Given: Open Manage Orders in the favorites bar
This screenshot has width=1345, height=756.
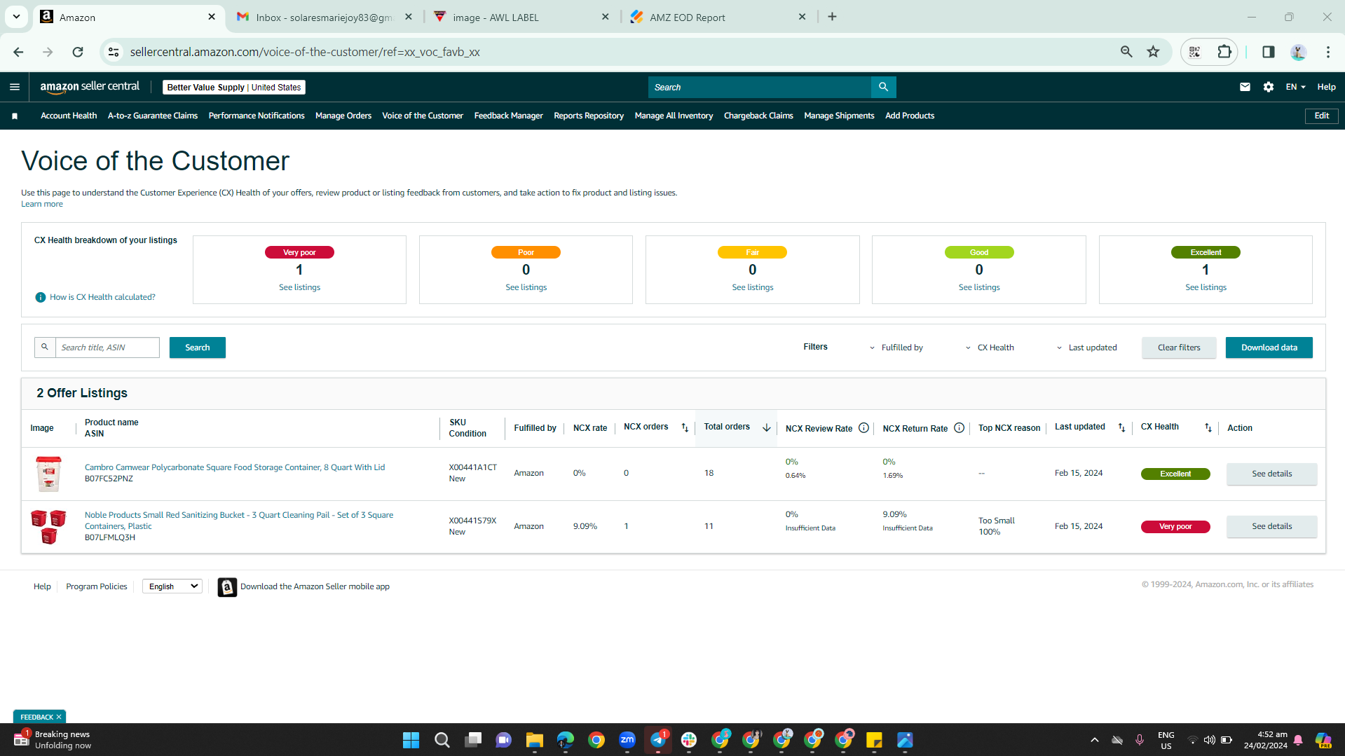Looking at the screenshot, I should click(343, 116).
